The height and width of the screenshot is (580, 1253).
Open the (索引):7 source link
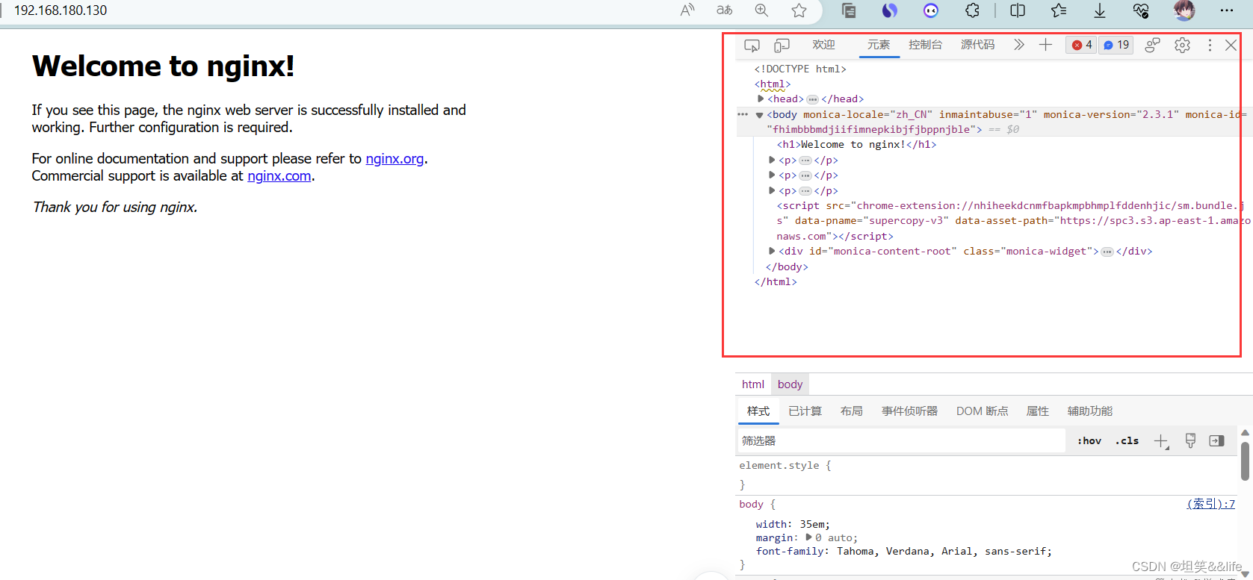click(x=1211, y=504)
